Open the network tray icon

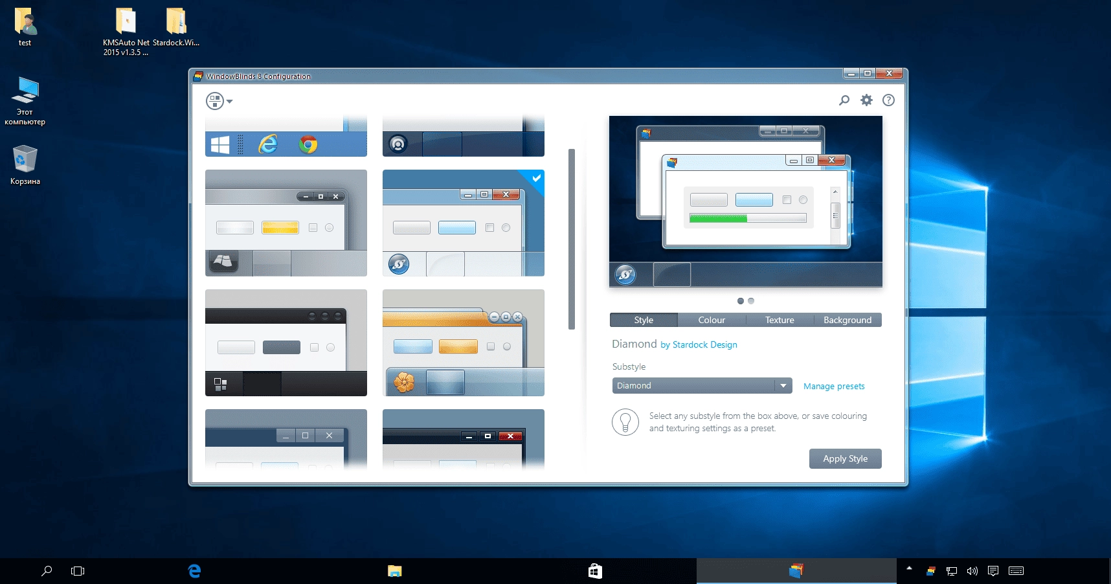pyautogui.click(x=952, y=571)
